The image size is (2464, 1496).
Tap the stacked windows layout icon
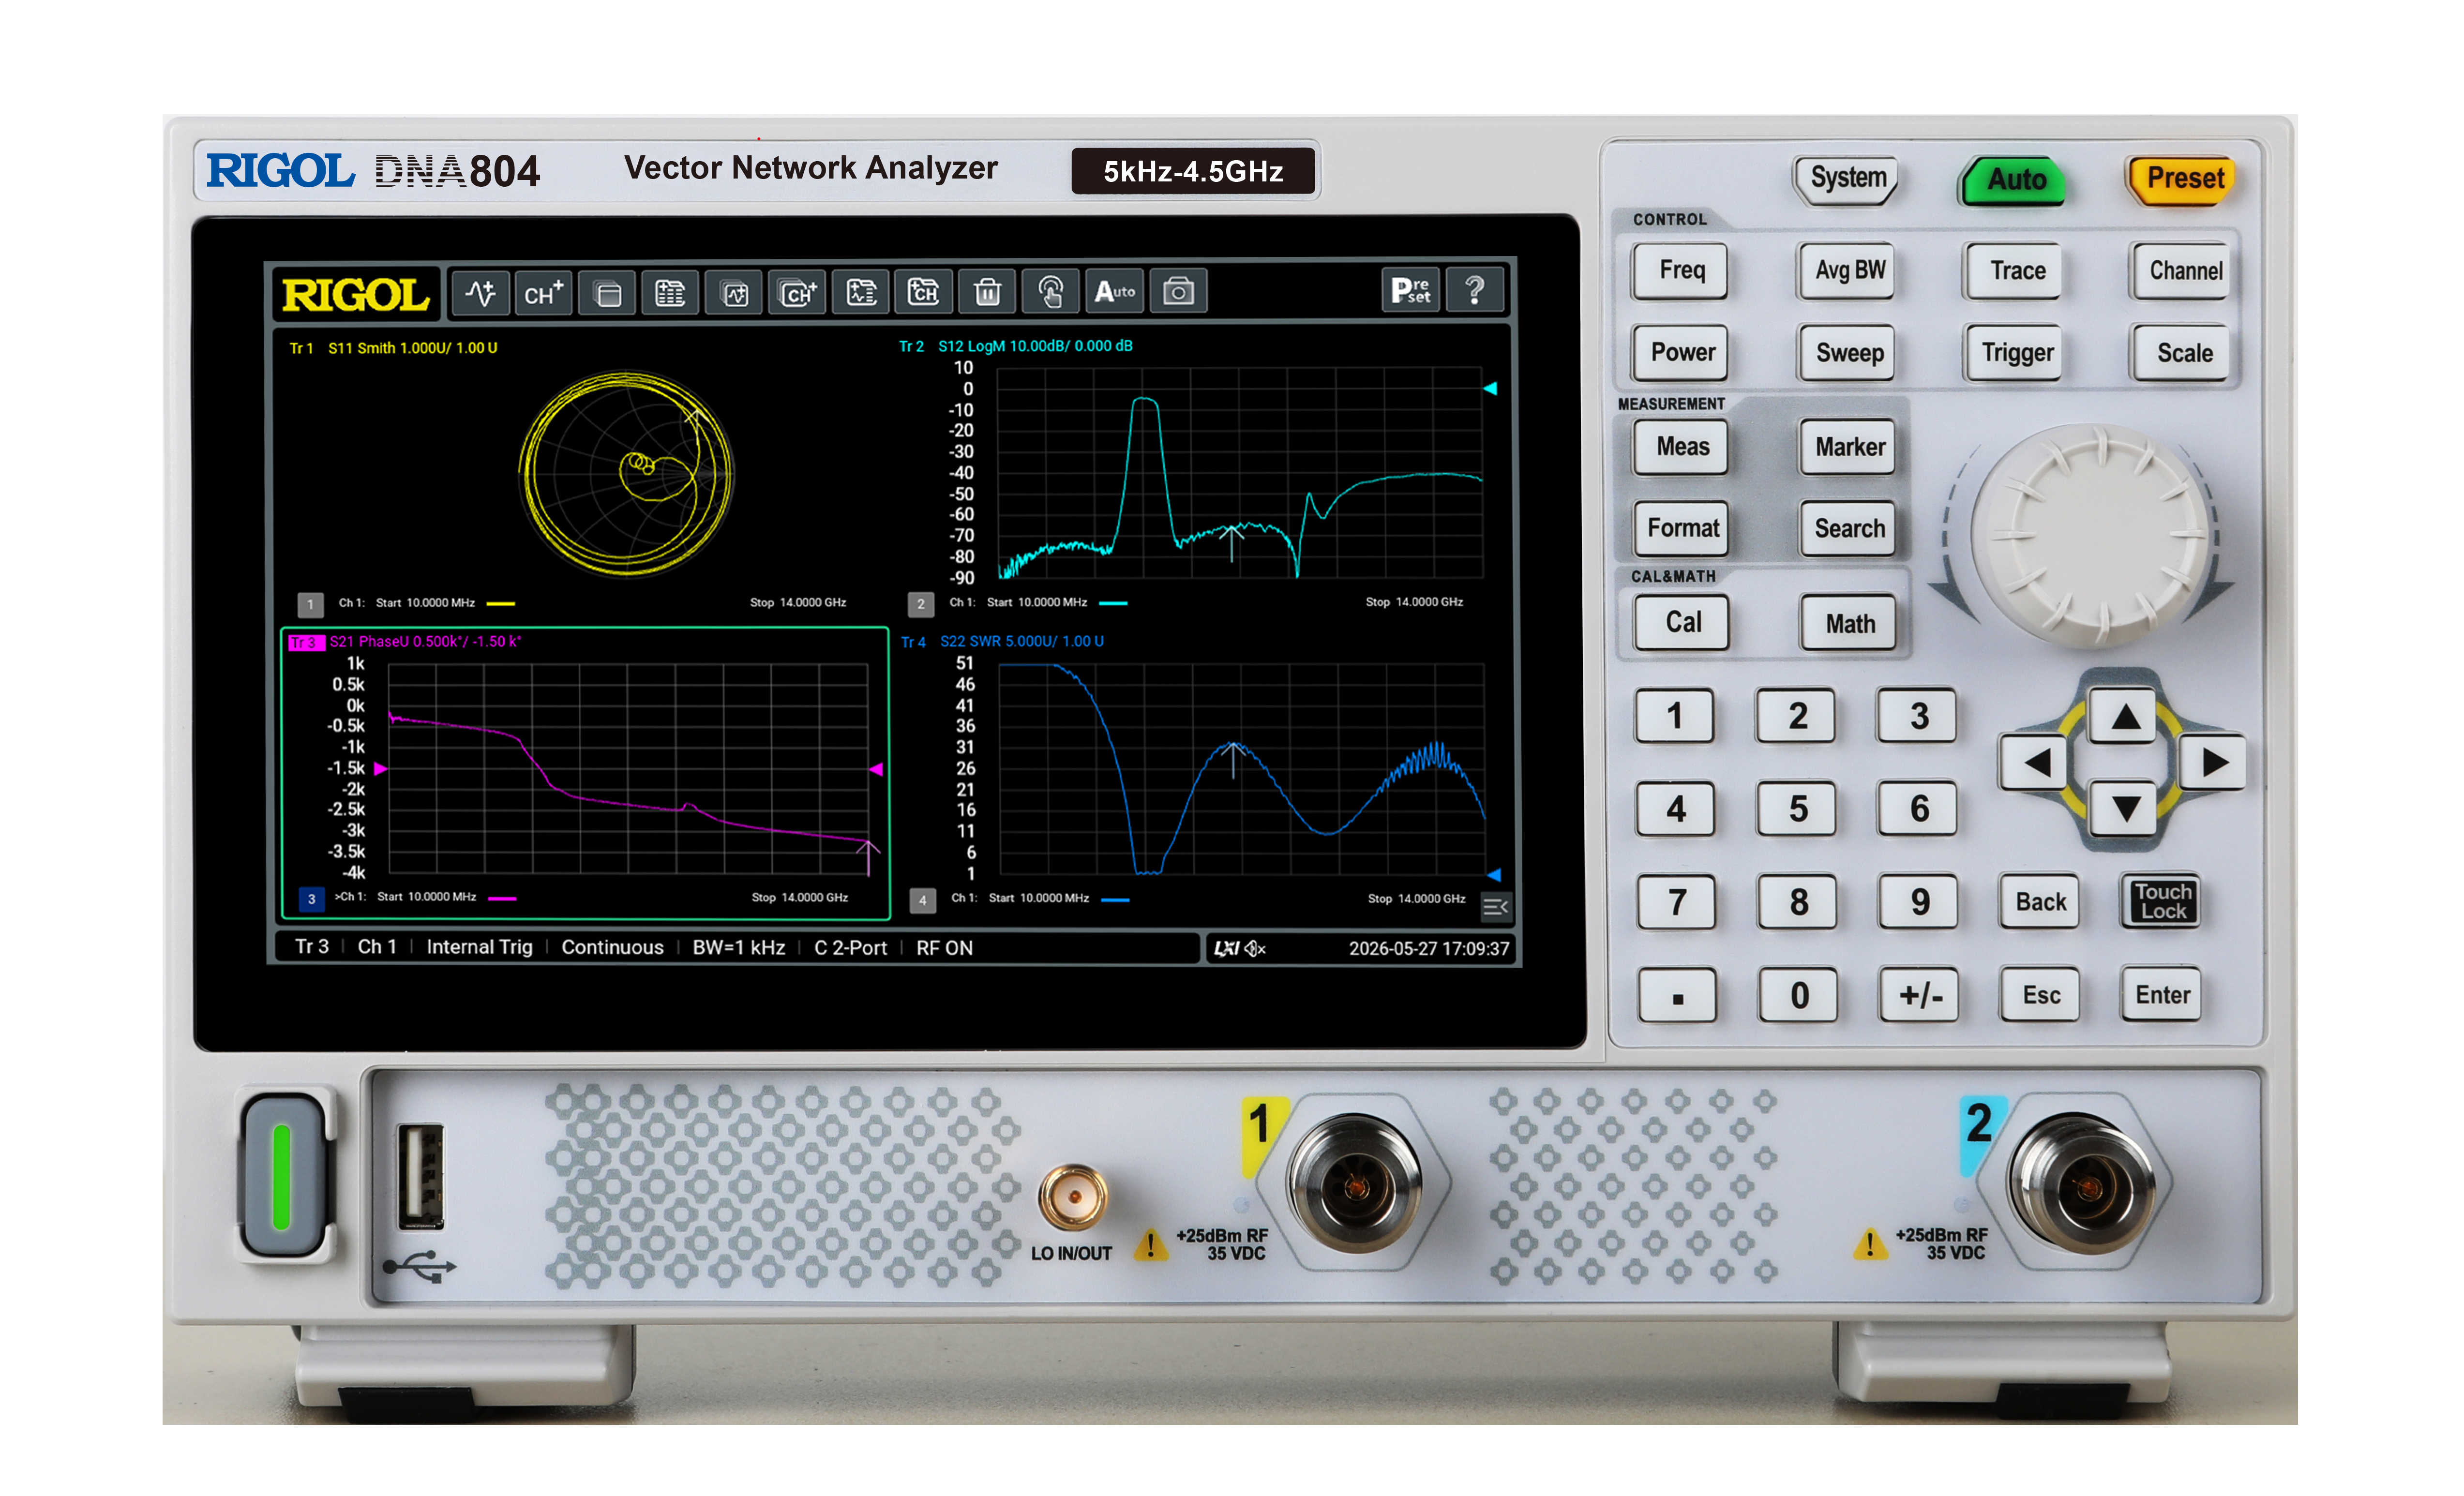coord(607,293)
